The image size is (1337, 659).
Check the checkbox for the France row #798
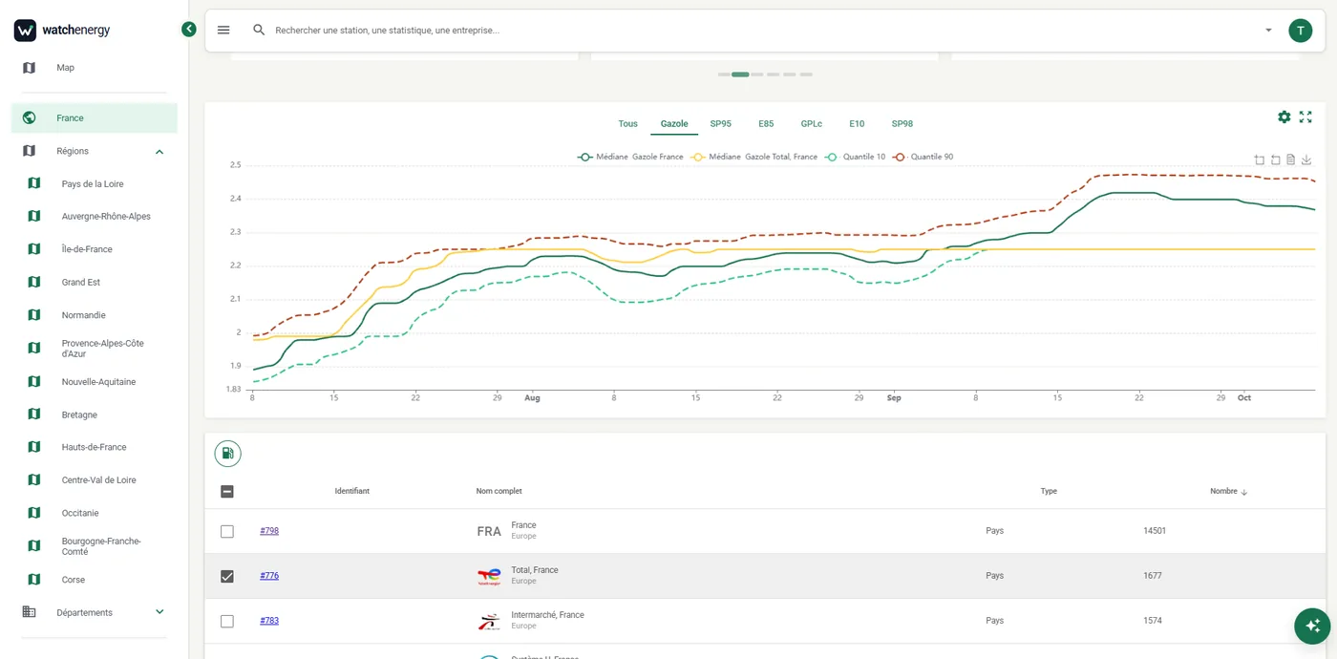click(227, 531)
